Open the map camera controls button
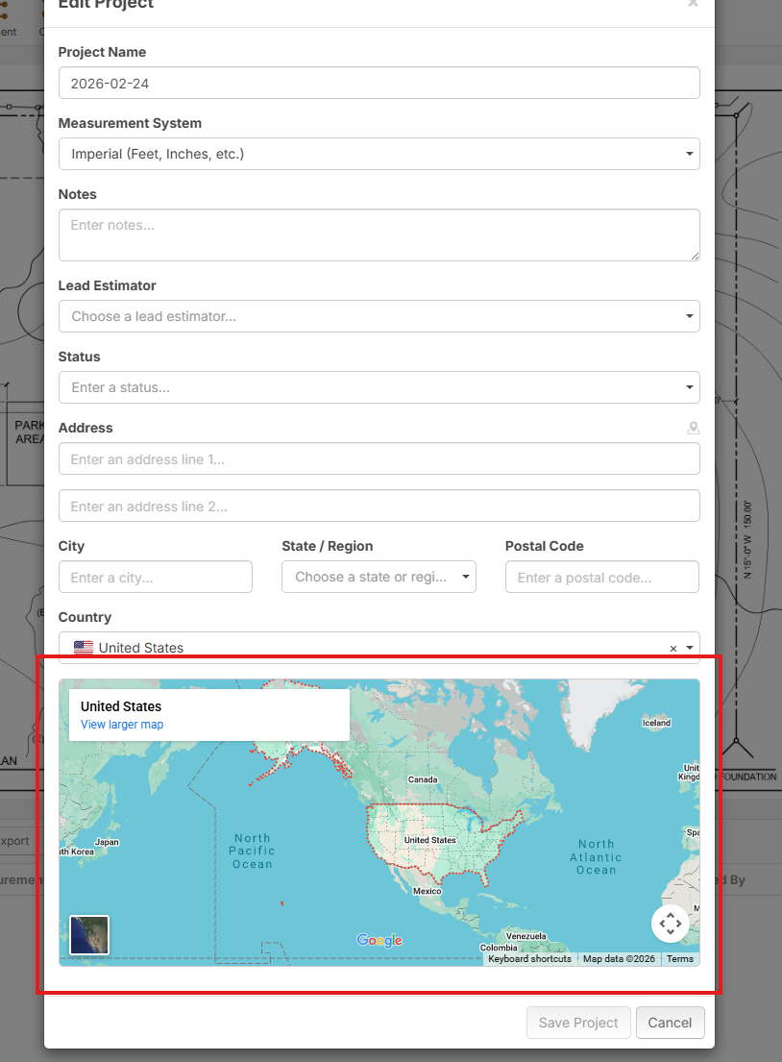 click(670, 924)
